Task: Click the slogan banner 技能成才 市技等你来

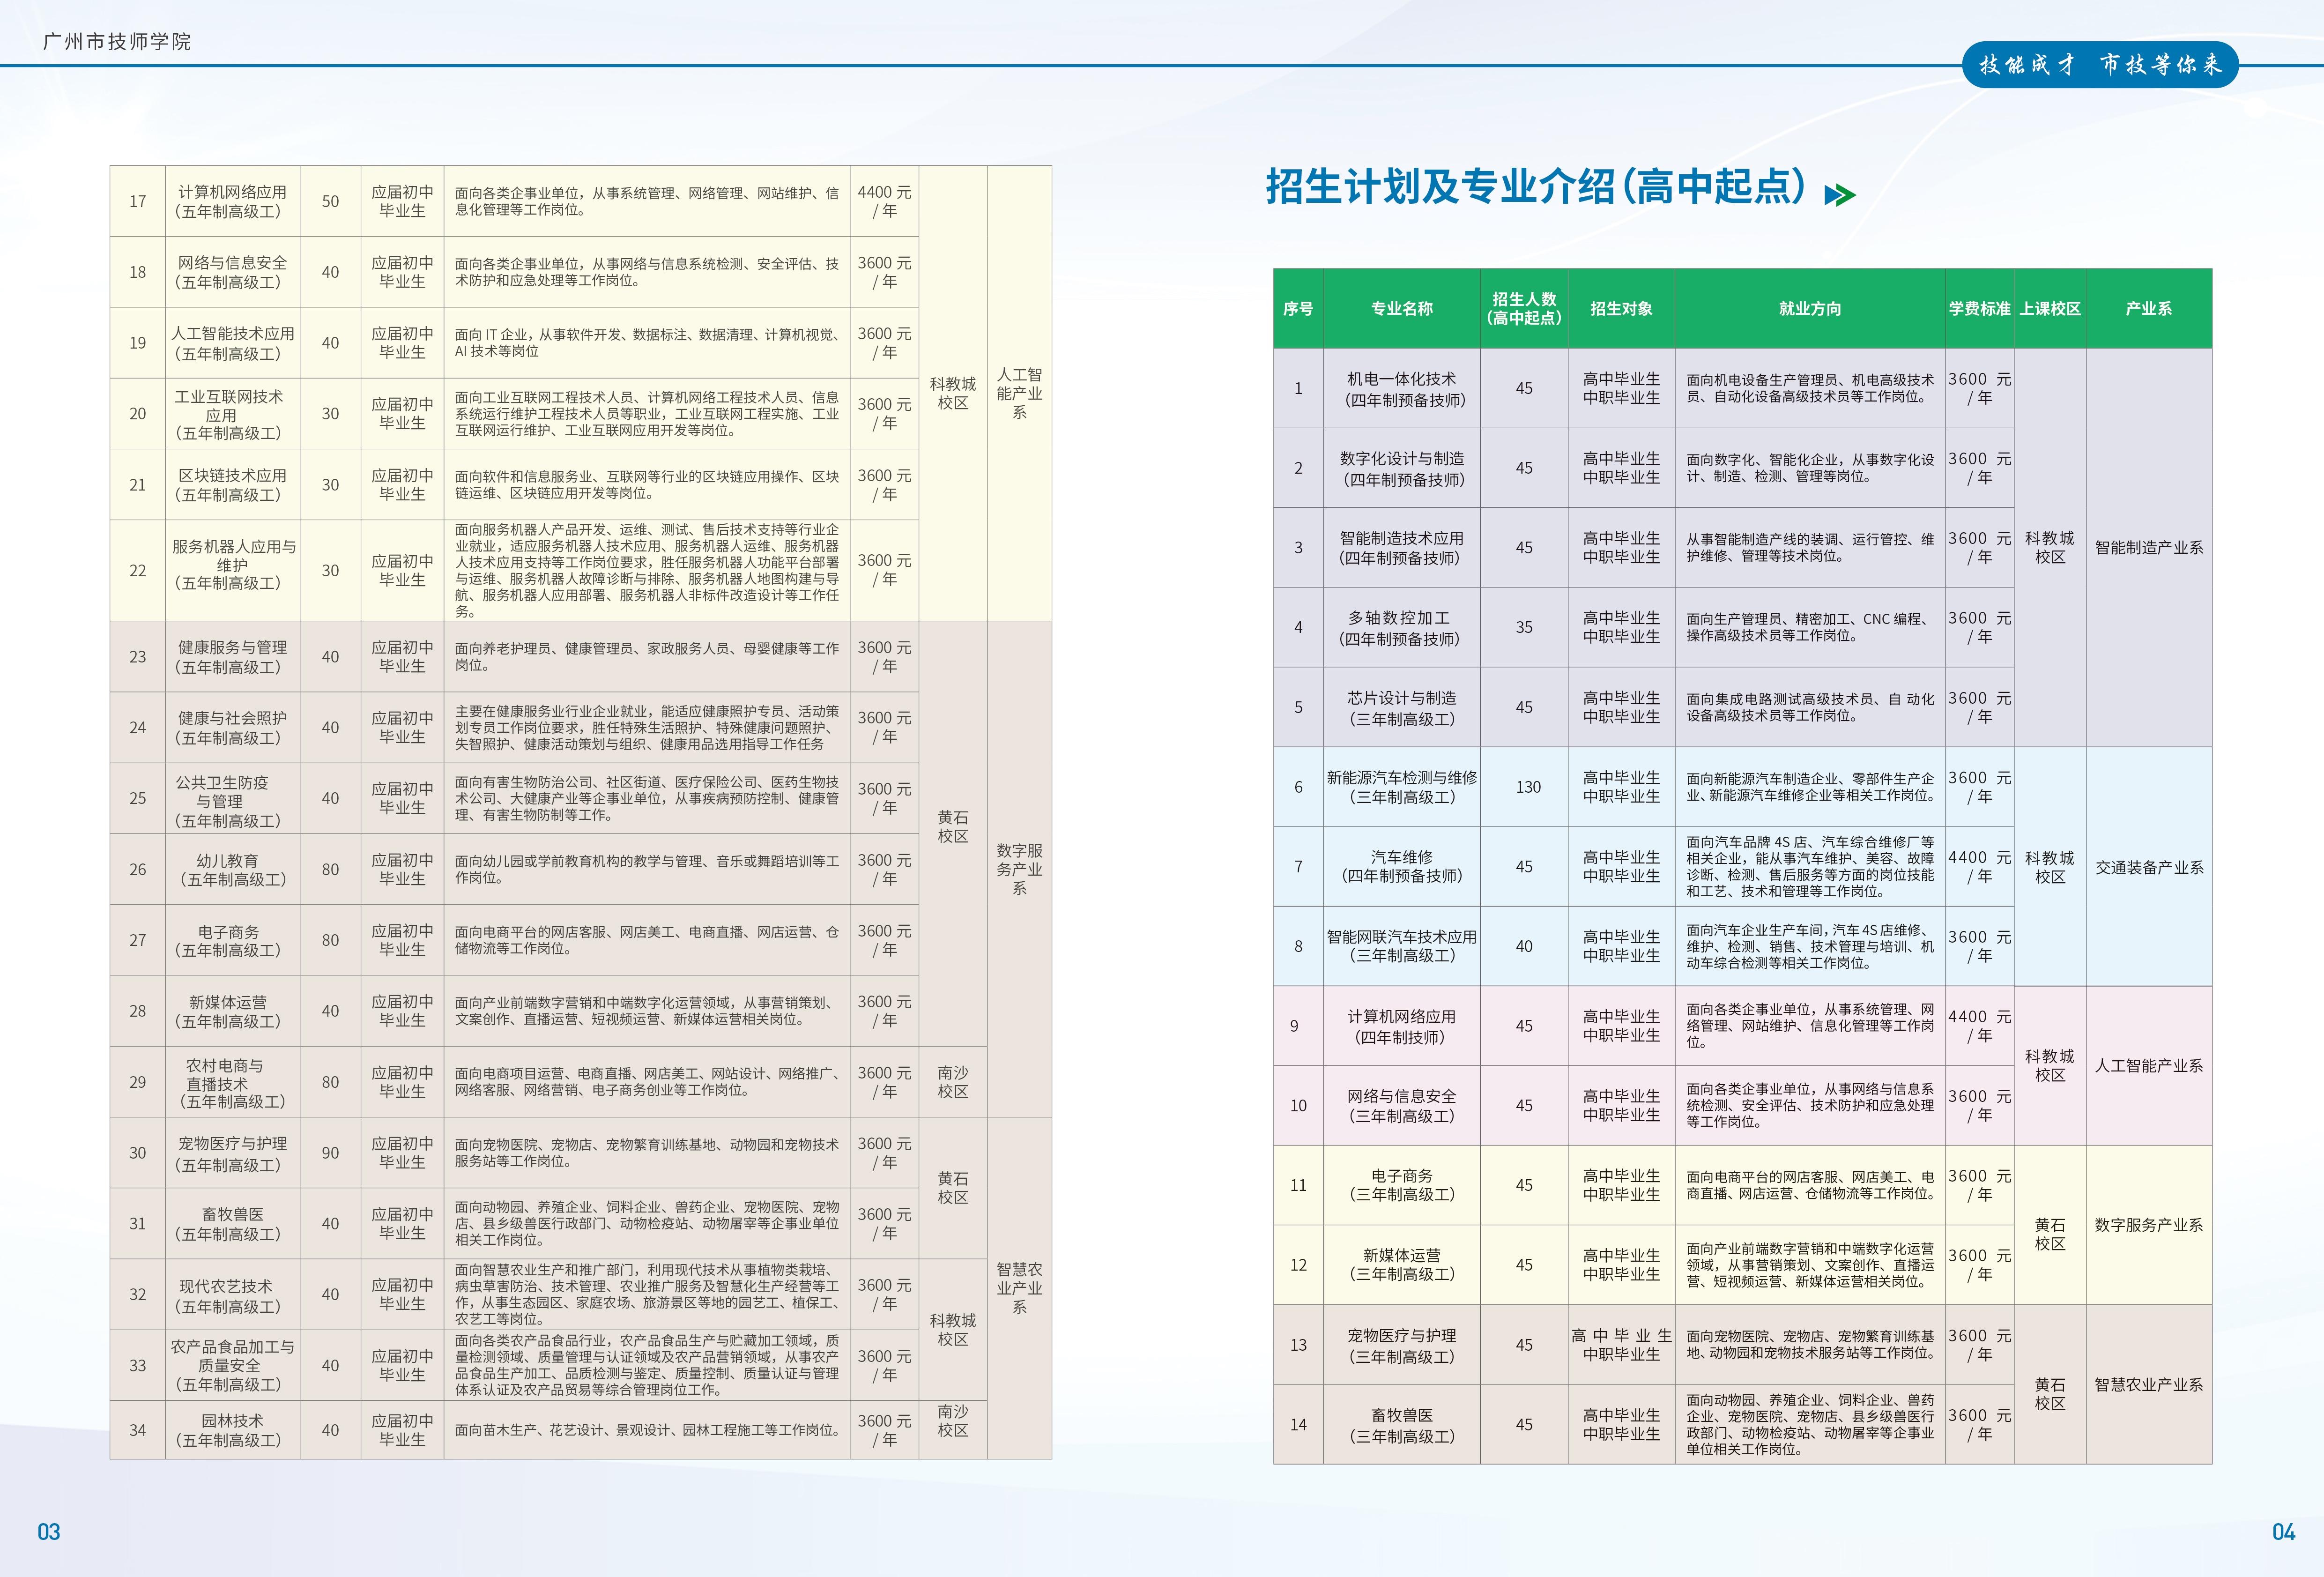Action: [x=2100, y=65]
